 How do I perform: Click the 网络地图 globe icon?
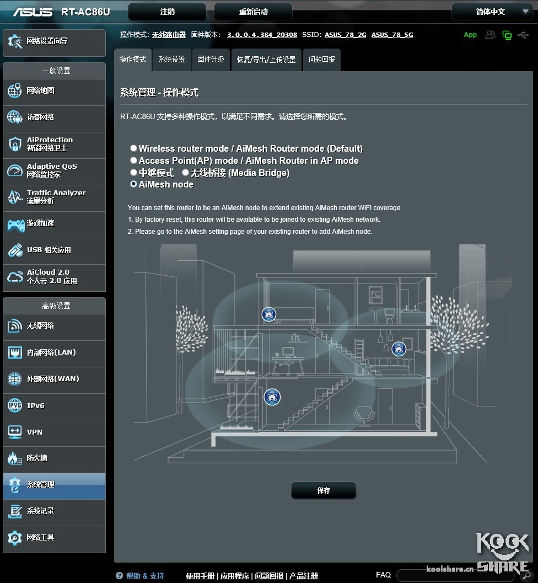pyautogui.click(x=15, y=90)
